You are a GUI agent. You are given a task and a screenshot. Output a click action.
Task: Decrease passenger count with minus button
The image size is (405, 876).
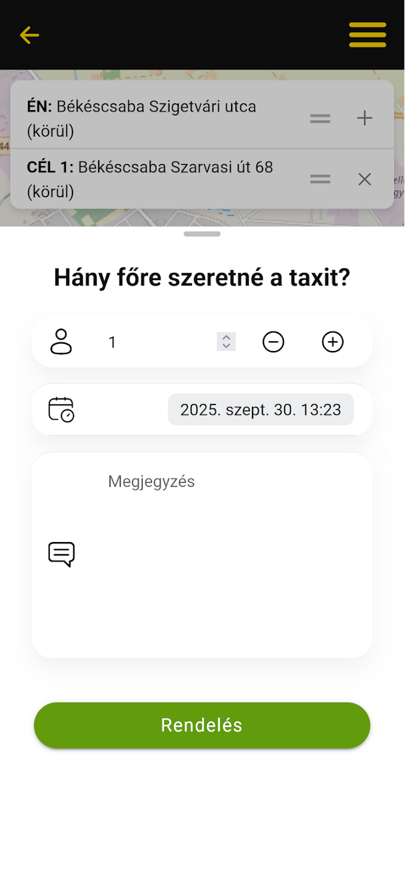[273, 342]
